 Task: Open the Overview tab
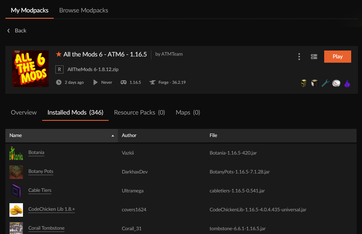pos(24,112)
